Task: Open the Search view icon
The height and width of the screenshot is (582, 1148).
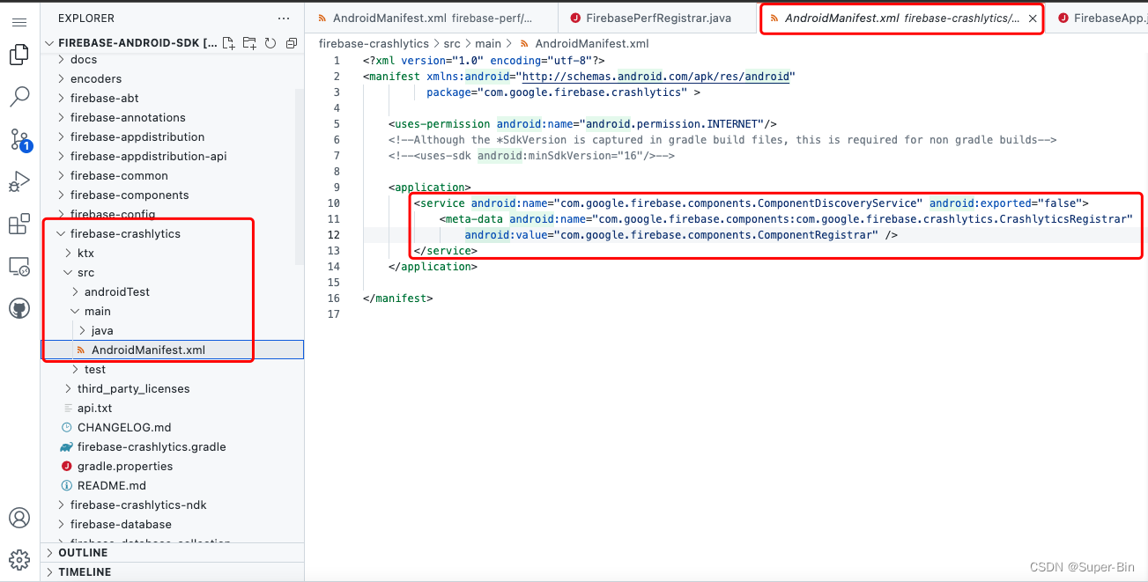Action: [x=19, y=97]
